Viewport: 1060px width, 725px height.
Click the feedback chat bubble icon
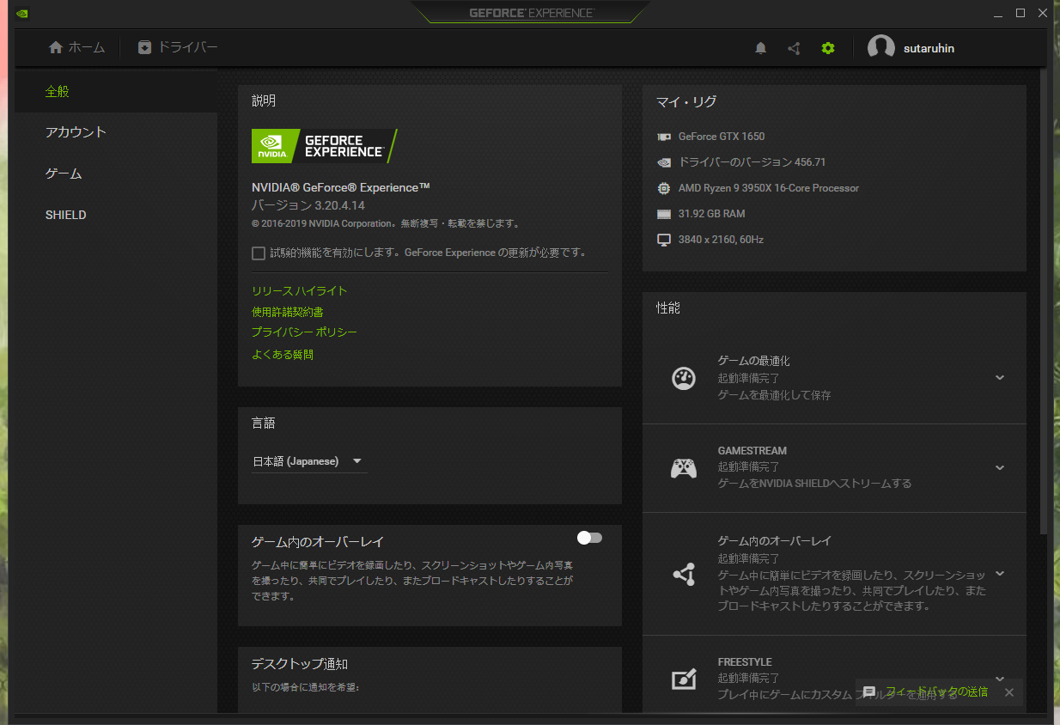pyautogui.click(x=869, y=692)
